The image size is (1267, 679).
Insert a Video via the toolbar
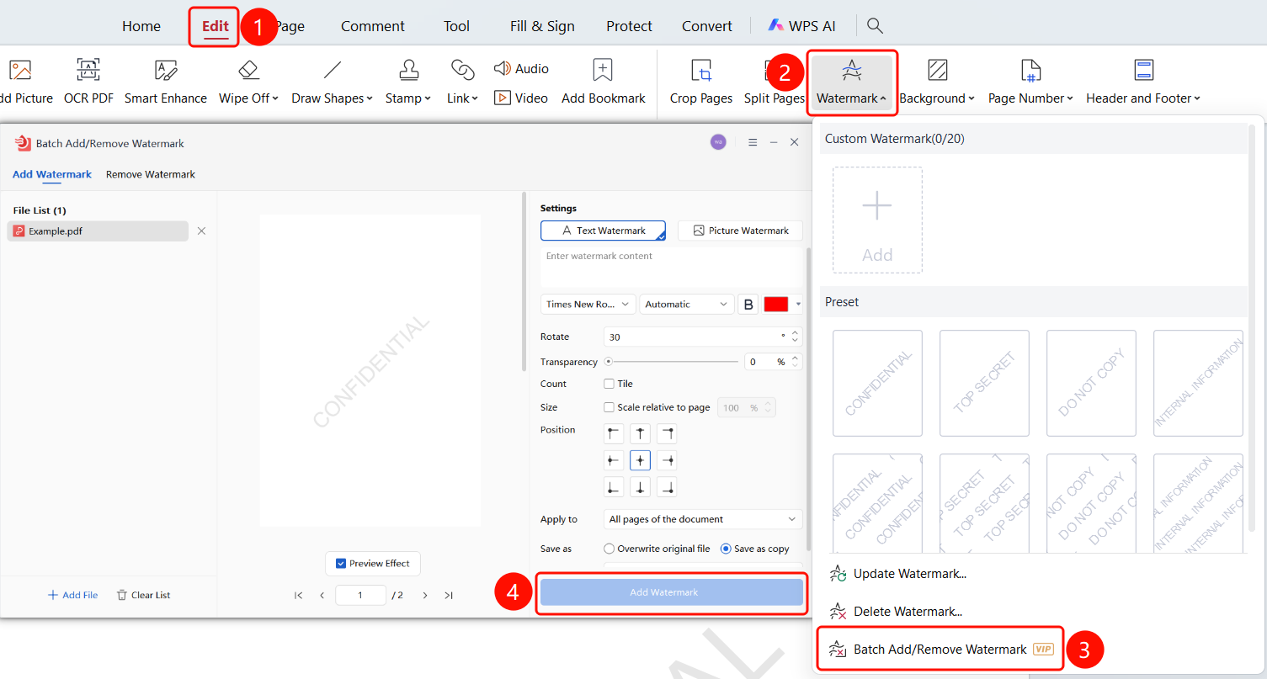coord(521,98)
